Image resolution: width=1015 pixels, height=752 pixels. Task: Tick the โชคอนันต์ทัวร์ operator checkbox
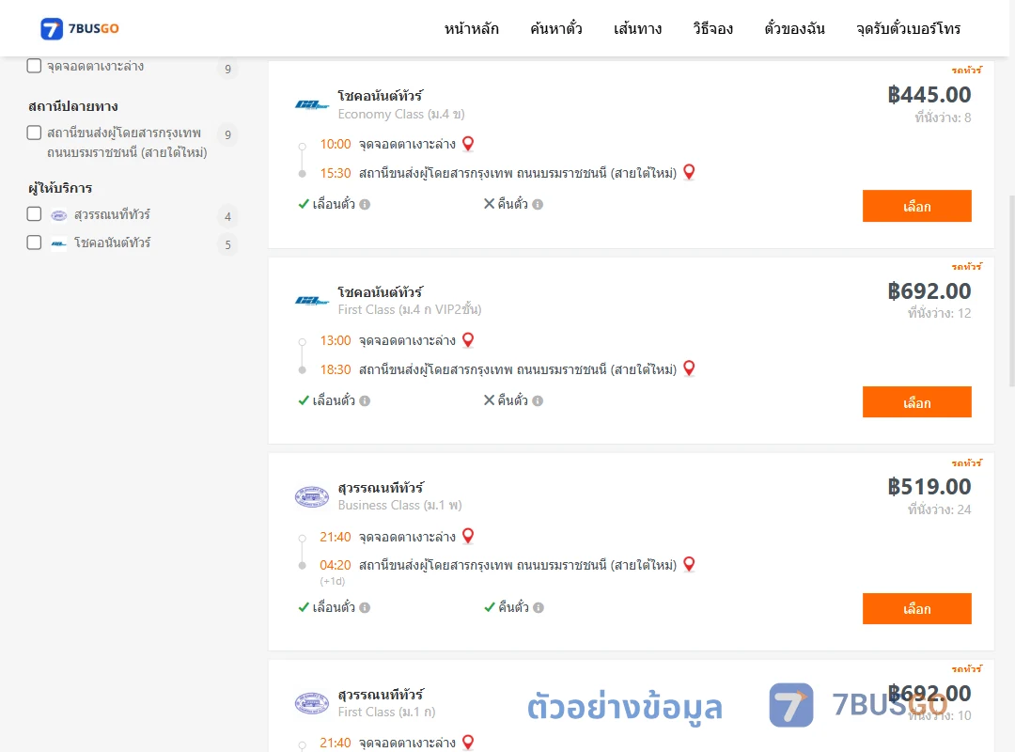35,243
